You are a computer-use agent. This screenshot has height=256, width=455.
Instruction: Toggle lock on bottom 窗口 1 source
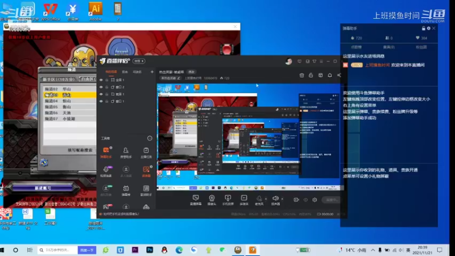[107, 101]
